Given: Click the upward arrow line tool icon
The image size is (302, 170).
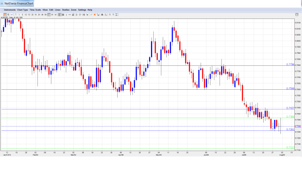Looking at the screenshot, I should coord(80,14).
